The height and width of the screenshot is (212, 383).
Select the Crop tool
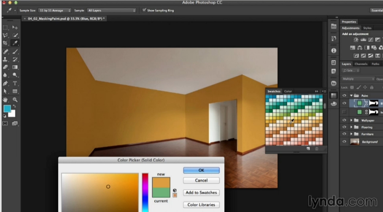point(5,43)
